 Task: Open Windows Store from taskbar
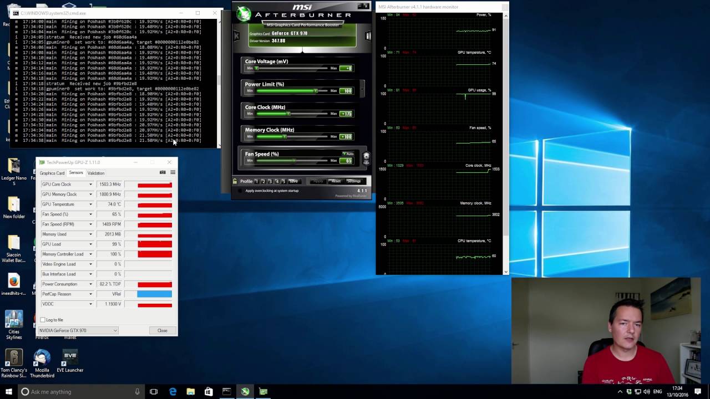click(x=209, y=392)
